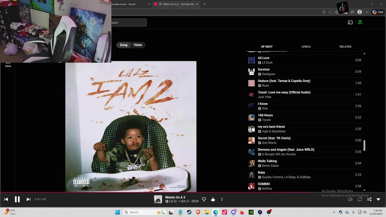This screenshot has width=386, height=217.
Task: Toggle repeat mode in player bar
Action: click(x=360, y=199)
